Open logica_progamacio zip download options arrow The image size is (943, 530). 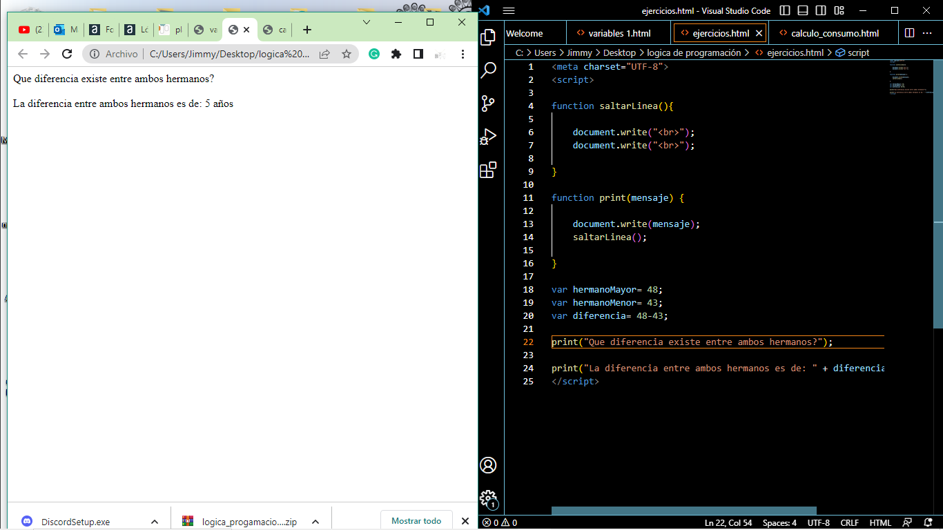pyautogui.click(x=315, y=522)
